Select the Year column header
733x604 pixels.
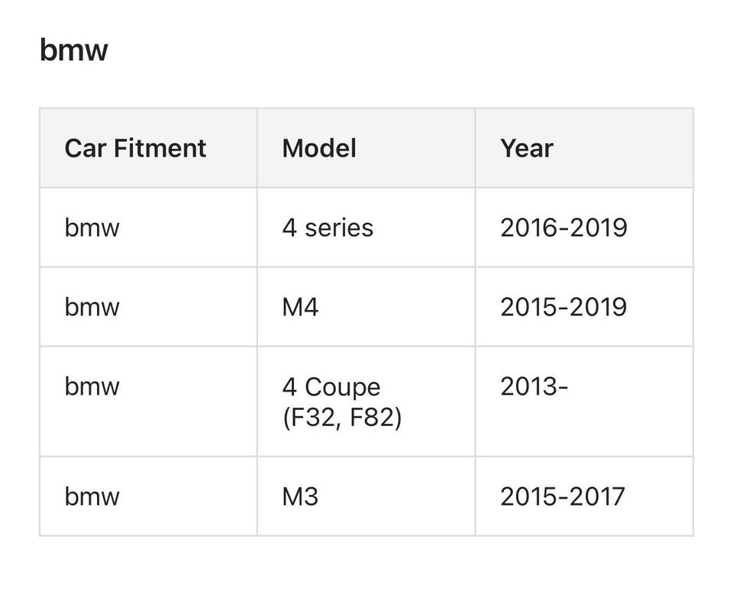pyautogui.click(x=526, y=147)
